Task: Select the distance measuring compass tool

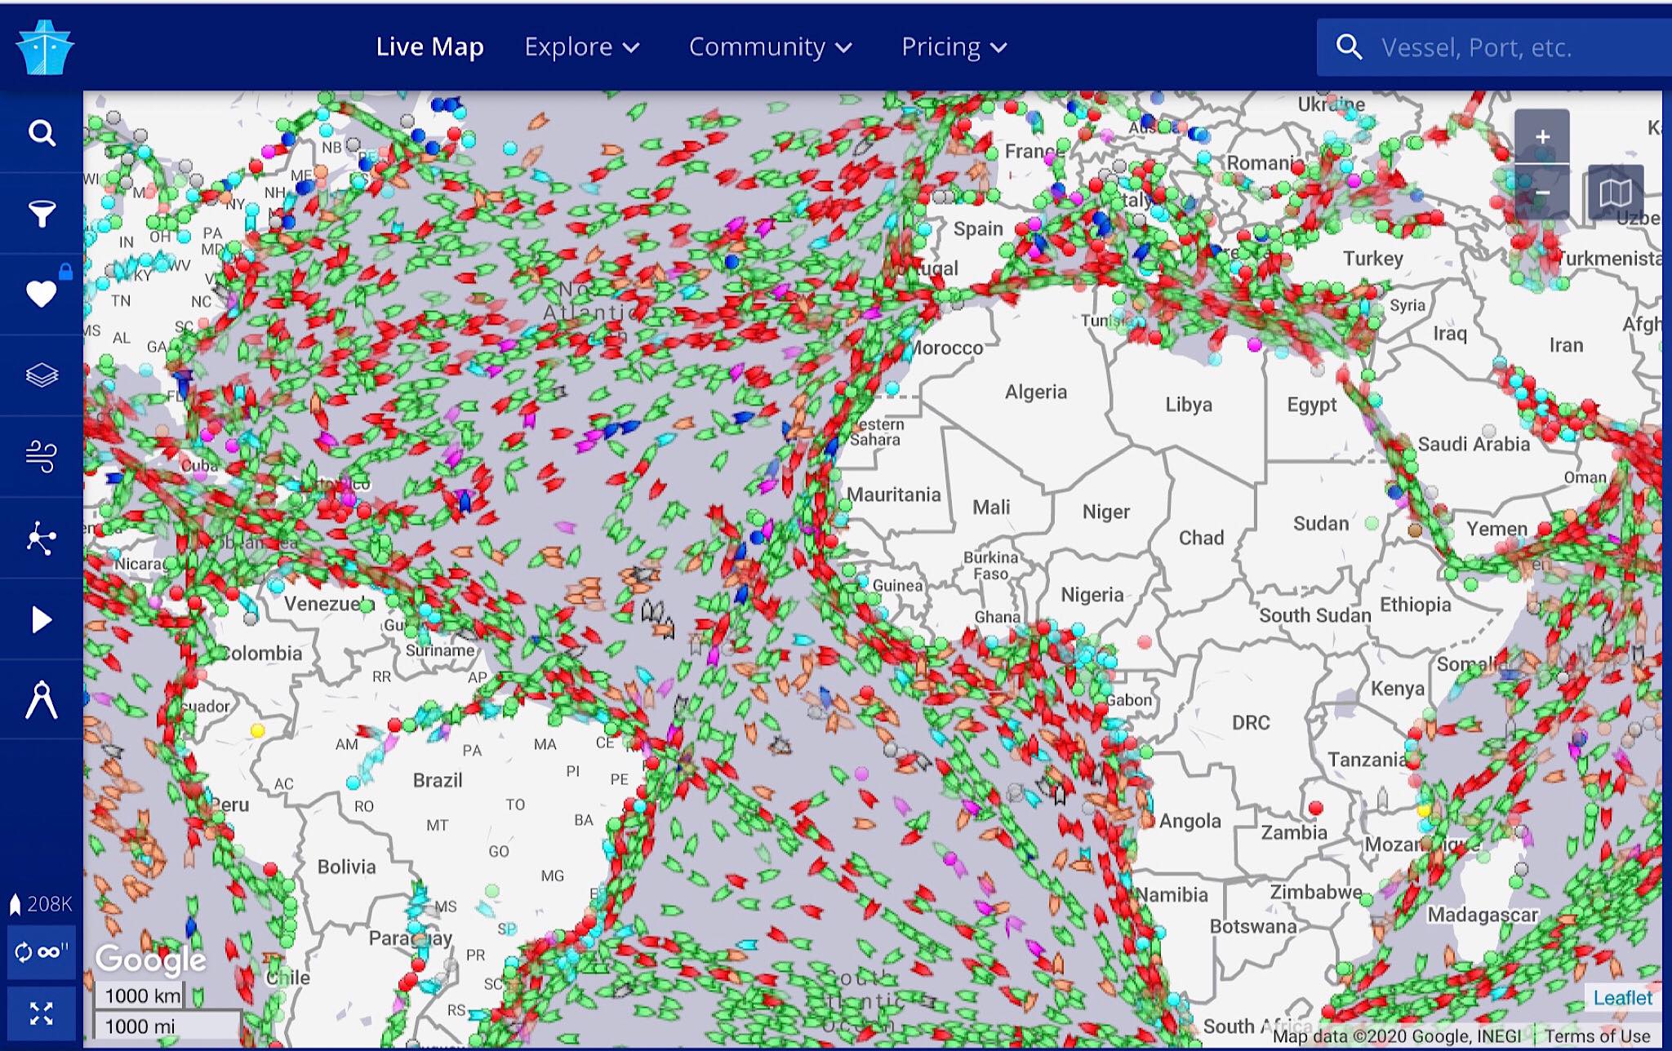Action: (x=42, y=700)
